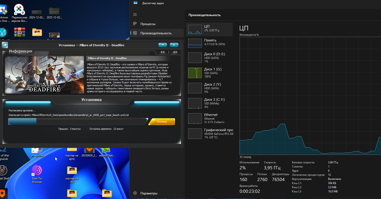Select Диск 2 (Y:) HDD entry
Screen dimensions: 381x199
209,88
